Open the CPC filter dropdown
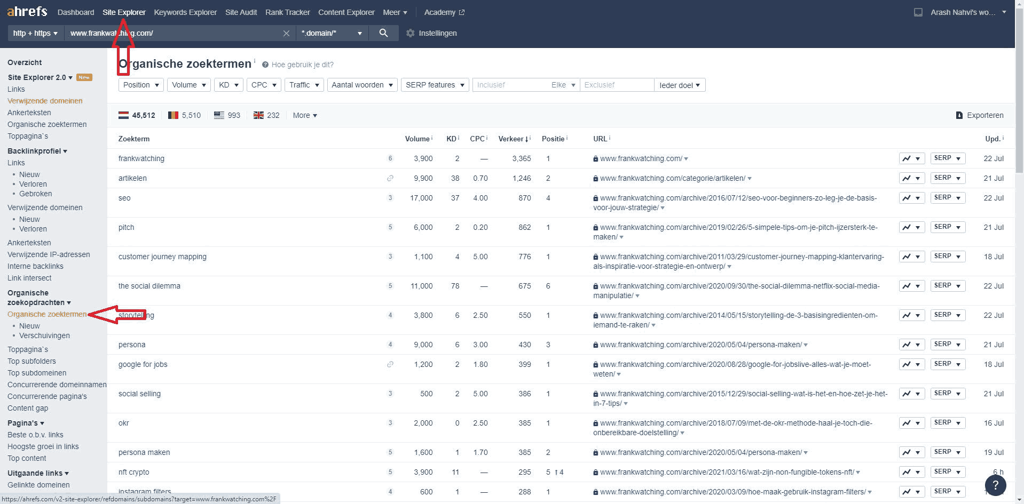Image resolution: width=1024 pixels, height=504 pixels. (264, 85)
